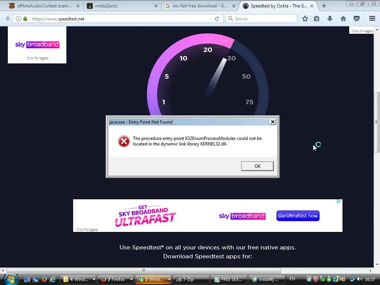
Task: Click 'Click for legals' on the banner ad
Action: (87, 229)
